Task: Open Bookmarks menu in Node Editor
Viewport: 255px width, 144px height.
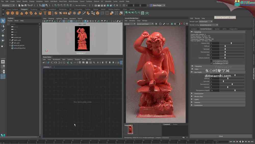Action: (x=56, y=60)
